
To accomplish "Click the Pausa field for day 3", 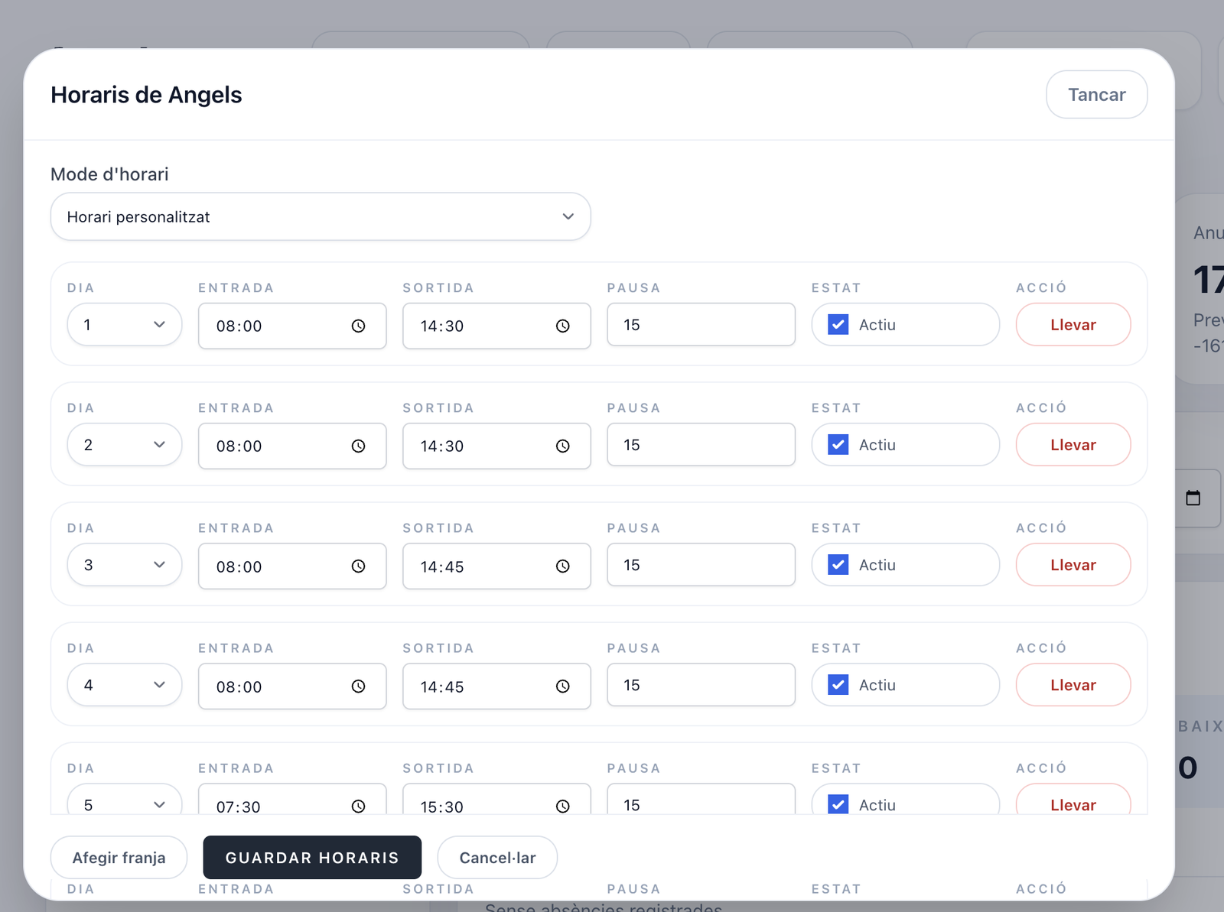I will click(x=701, y=565).
